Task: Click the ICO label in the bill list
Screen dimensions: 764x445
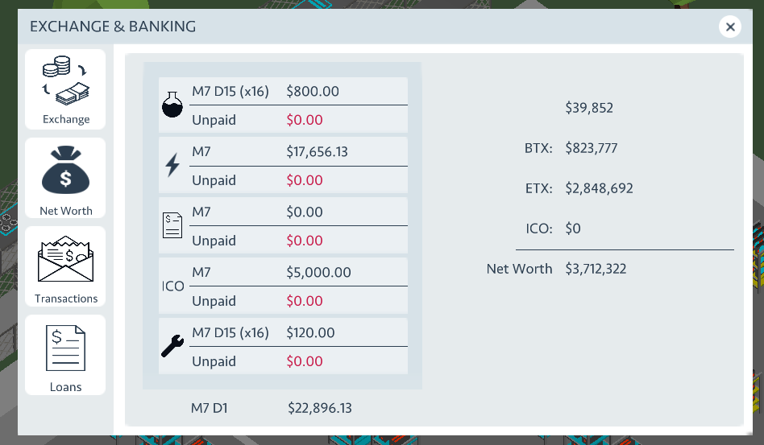Action: (x=173, y=286)
